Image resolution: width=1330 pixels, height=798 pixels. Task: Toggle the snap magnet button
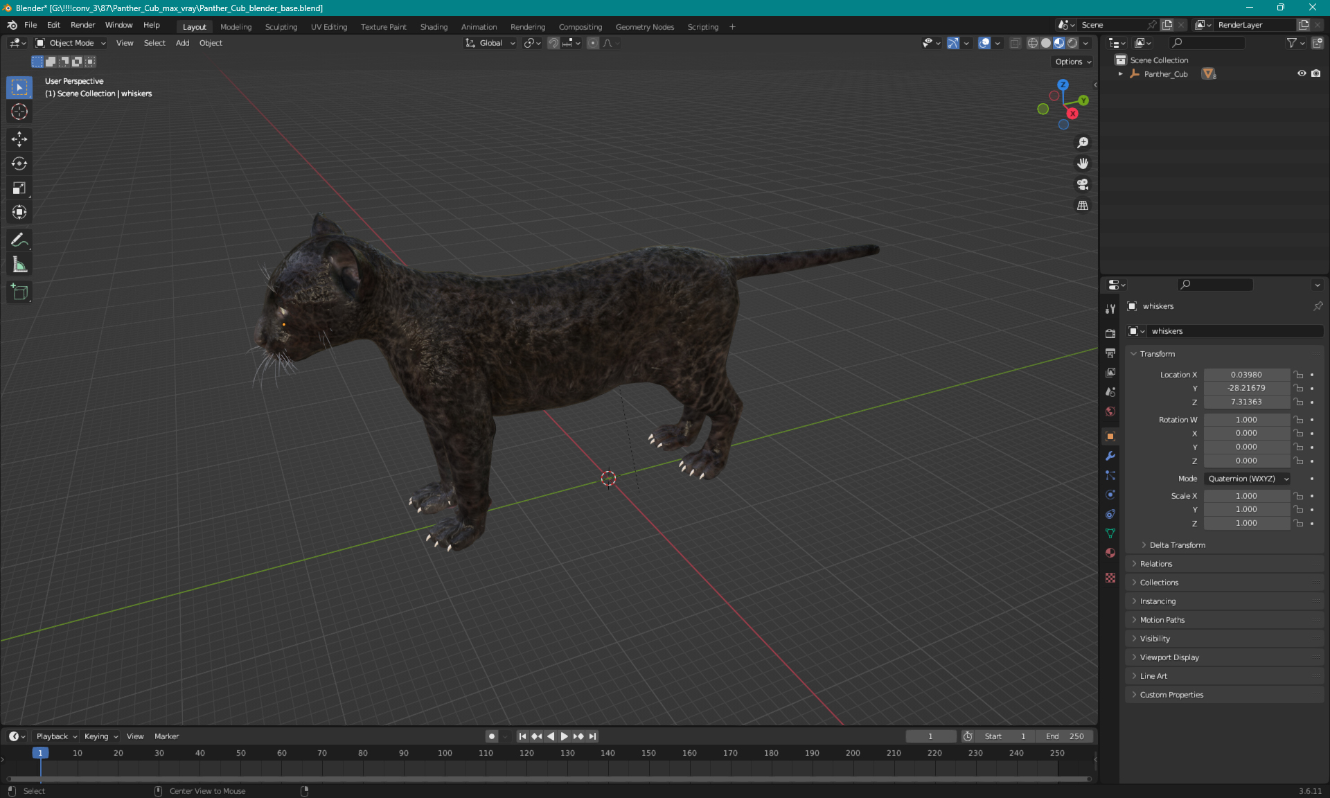[x=553, y=43]
